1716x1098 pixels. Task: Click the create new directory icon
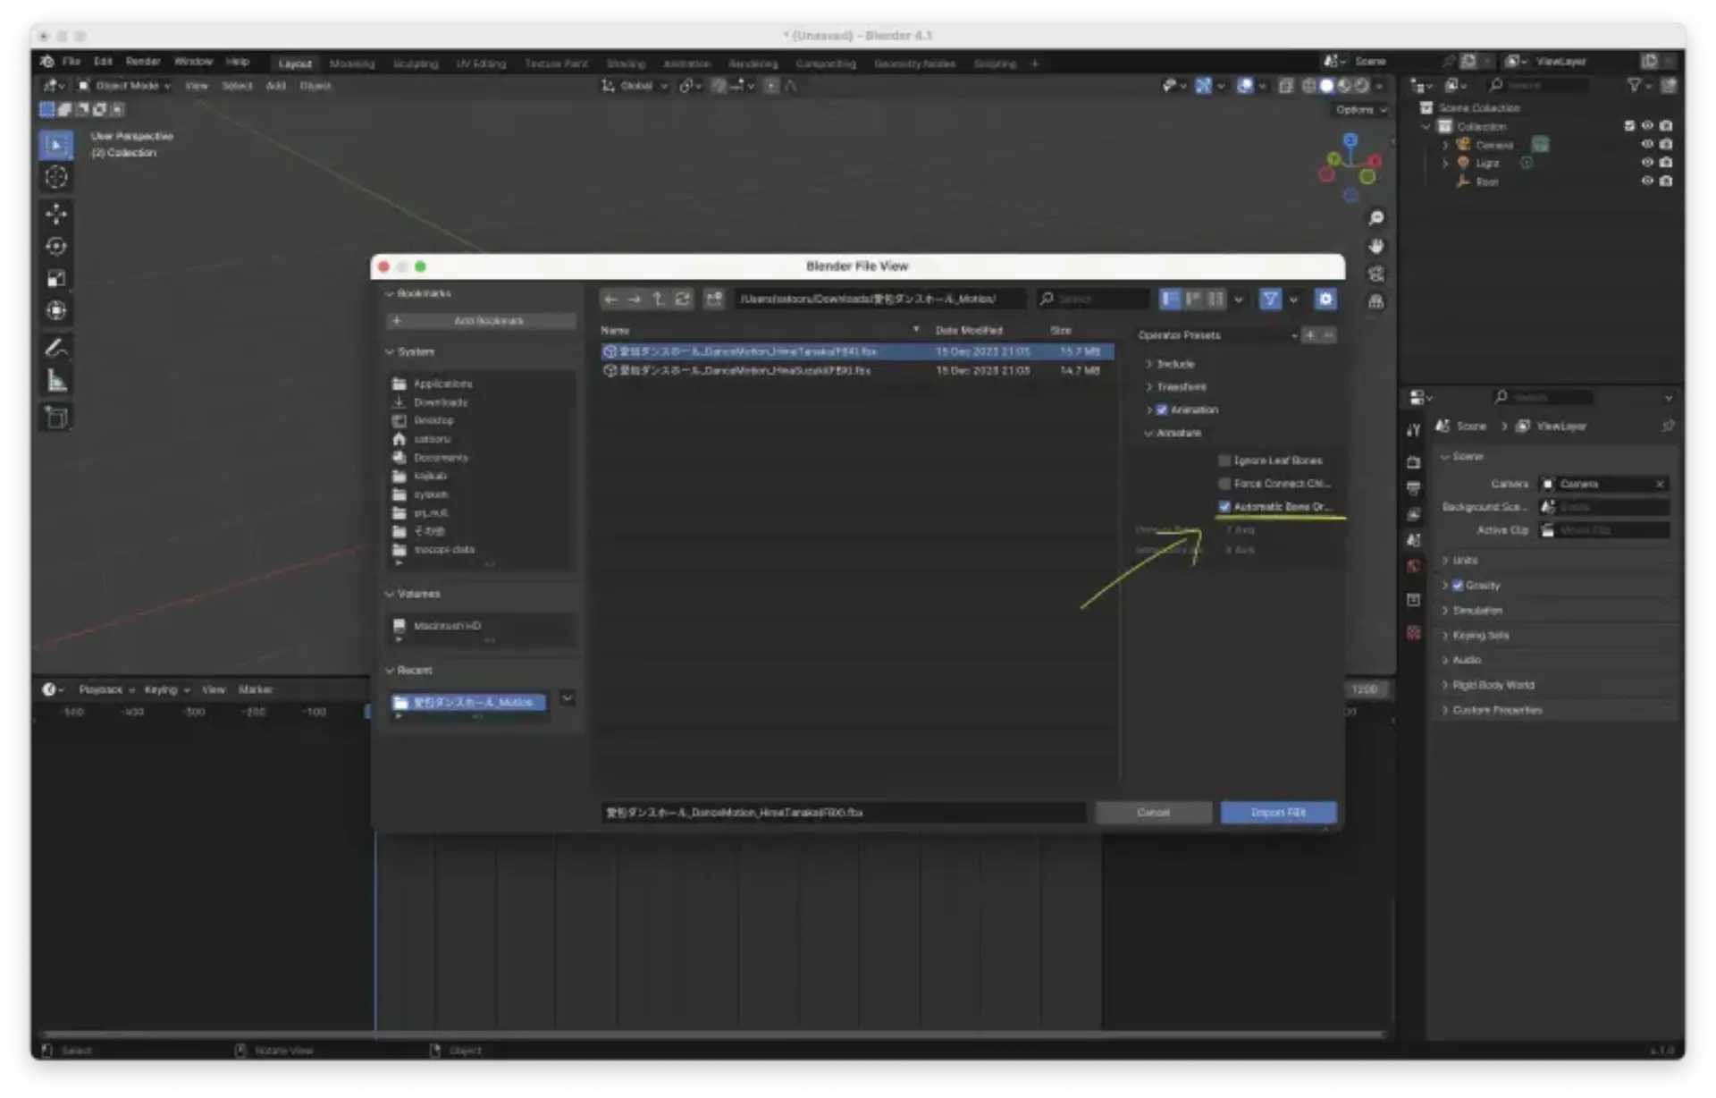pyautogui.click(x=713, y=299)
